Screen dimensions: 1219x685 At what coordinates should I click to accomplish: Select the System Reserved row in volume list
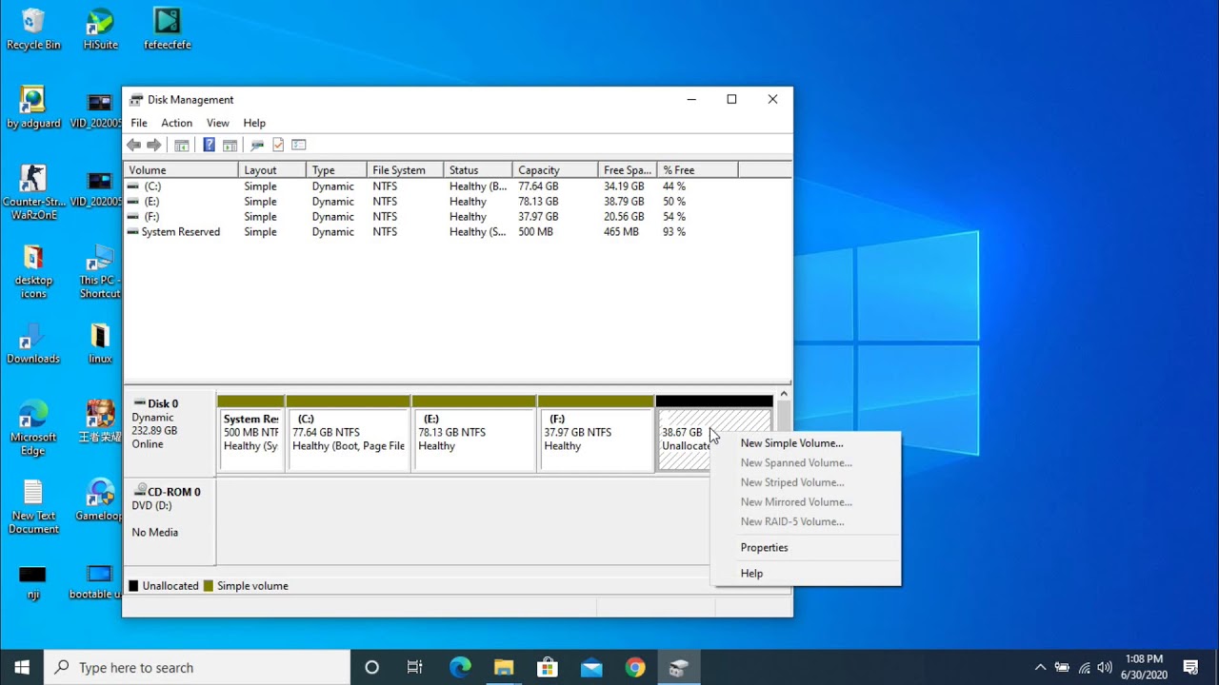coord(457,232)
